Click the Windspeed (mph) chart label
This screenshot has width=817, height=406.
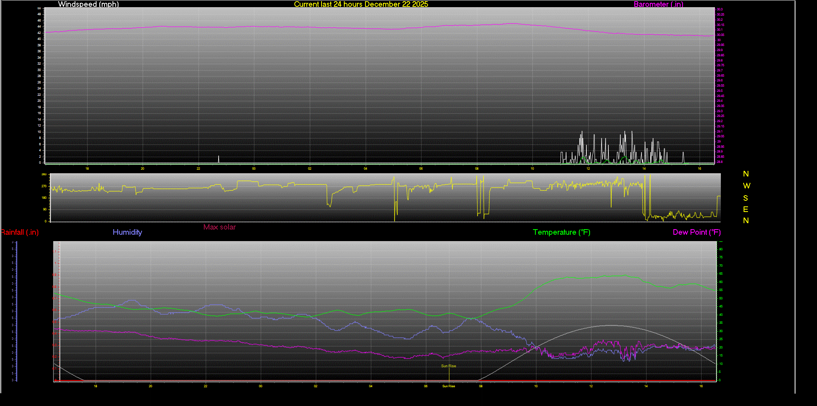point(88,4)
